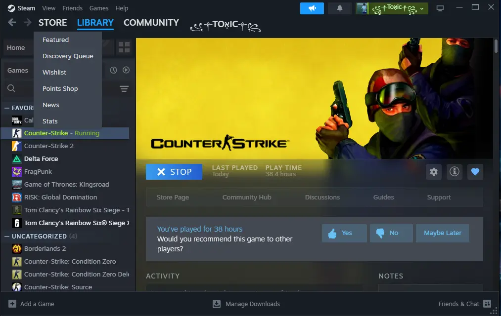Click Counter-Strike: Source game icon
Viewport: 501px width, 316px height.
pyautogui.click(x=17, y=287)
